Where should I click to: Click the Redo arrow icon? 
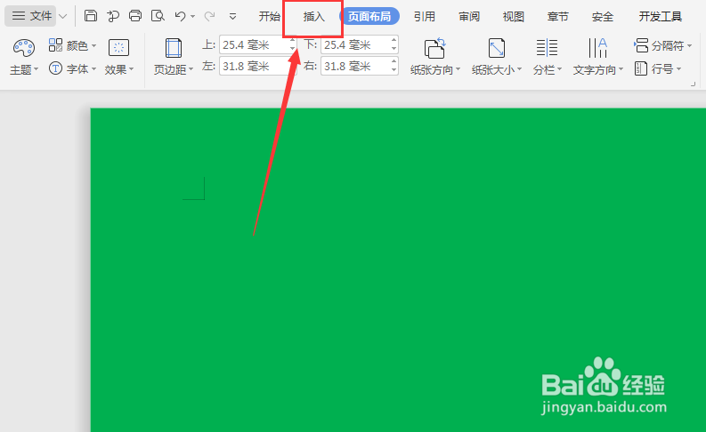tap(209, 16)
